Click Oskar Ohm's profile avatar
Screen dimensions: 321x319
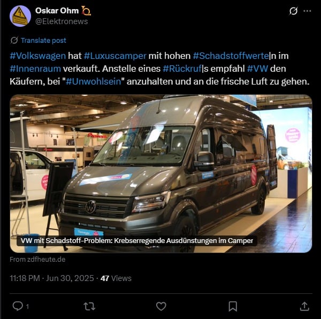[20, 16]
